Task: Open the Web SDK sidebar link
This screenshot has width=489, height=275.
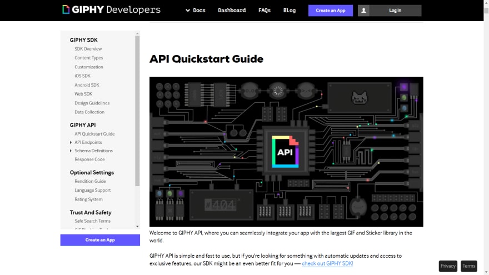Action: [x=83, y=94]
